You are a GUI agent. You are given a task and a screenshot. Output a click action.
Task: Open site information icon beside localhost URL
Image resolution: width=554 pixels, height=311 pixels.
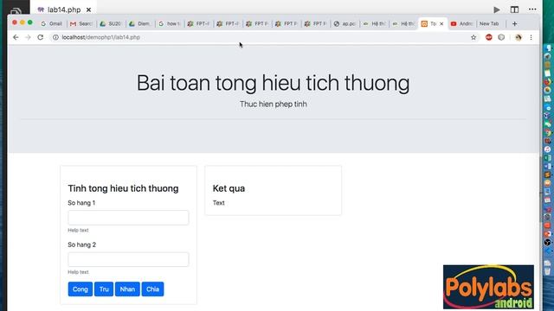55,37
